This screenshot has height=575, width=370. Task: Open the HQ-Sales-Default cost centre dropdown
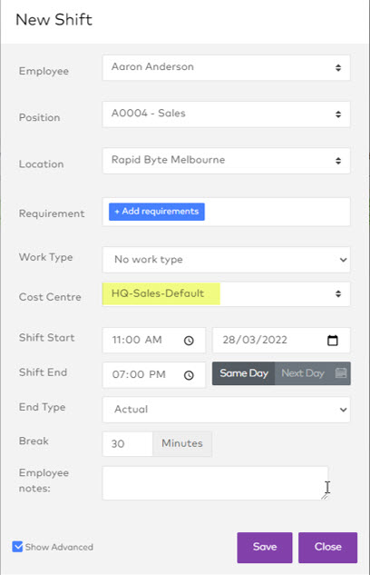(x=226, y=293)
